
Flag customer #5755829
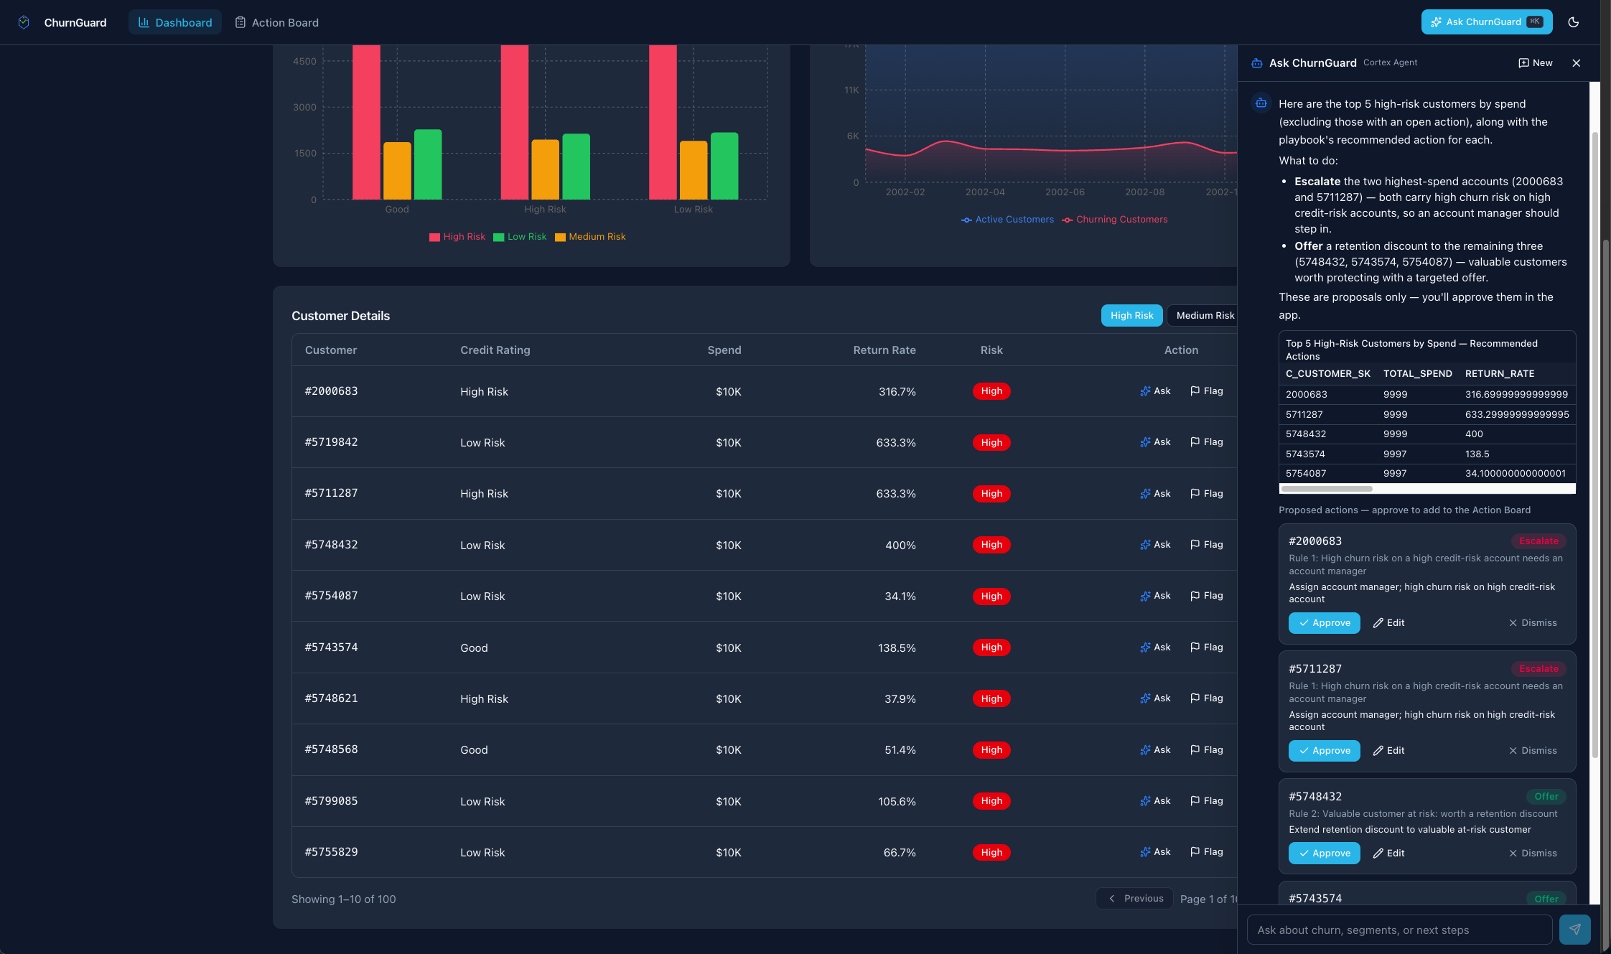pos(1206,852)
